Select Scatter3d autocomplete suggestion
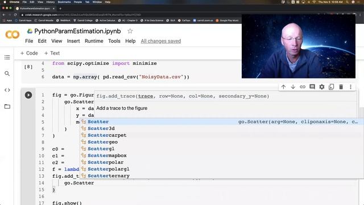The height and width of the screenshot is (205, 364). pyautogui.click(x=222, y=128)
